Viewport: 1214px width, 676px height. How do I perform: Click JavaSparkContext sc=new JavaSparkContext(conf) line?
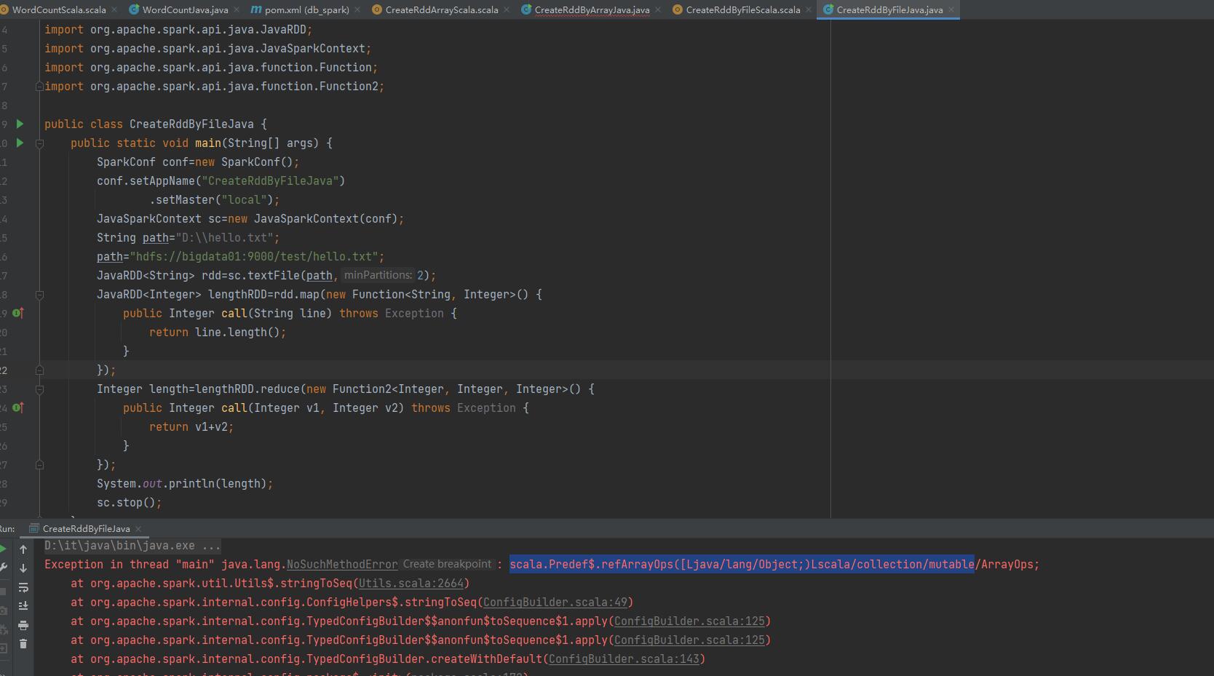[250, 219]
